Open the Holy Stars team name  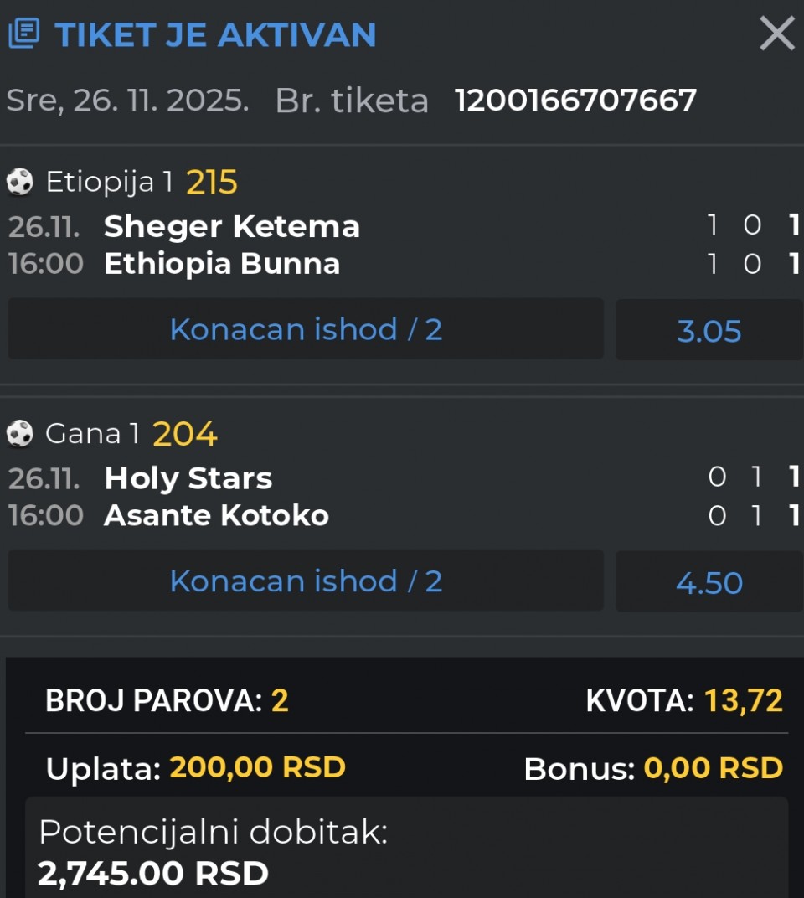coord(188,478)
